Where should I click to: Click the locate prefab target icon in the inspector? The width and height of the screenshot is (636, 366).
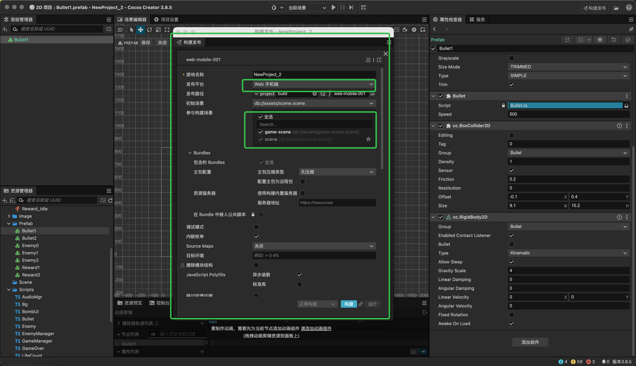600,40
